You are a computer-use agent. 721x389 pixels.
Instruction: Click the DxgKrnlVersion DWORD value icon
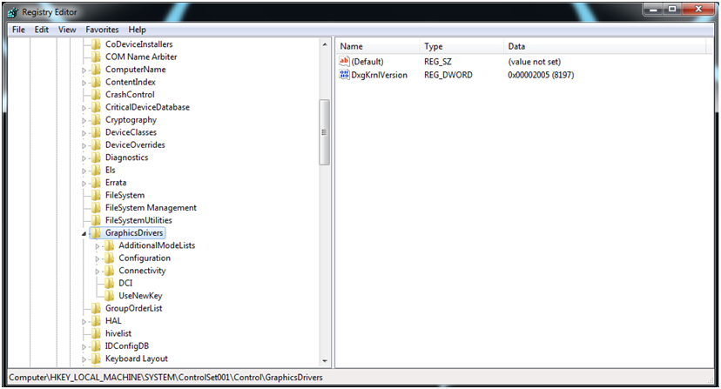click(344, 75)
